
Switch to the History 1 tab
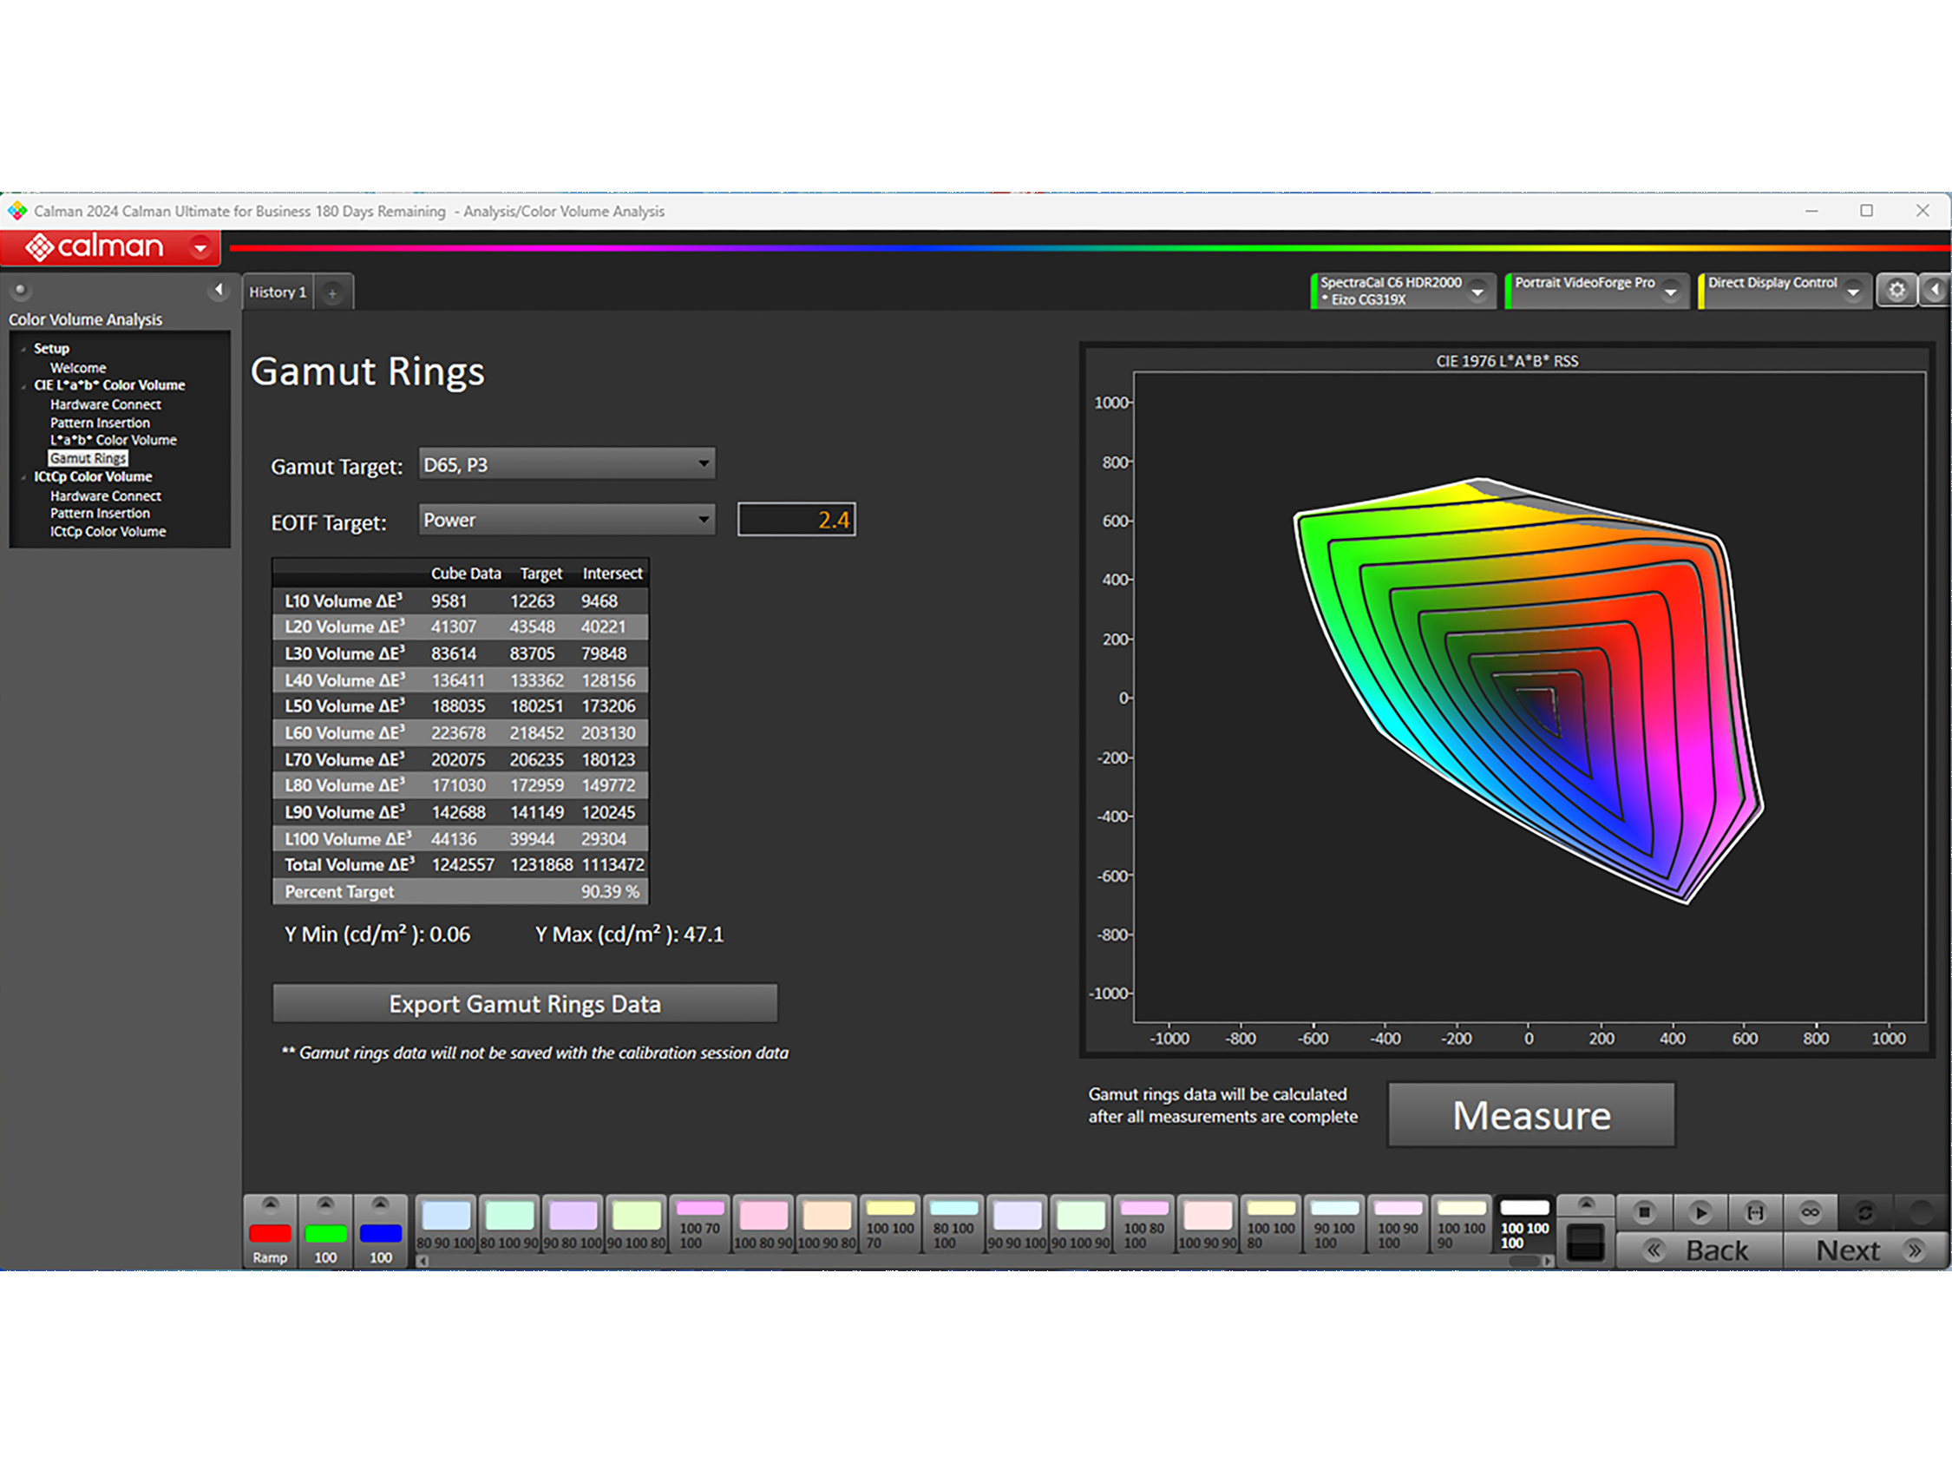click(277, 293)
